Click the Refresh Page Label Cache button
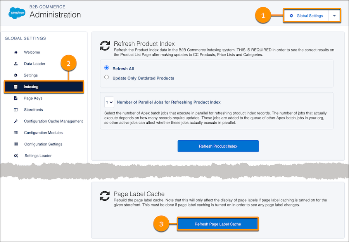 218,224
